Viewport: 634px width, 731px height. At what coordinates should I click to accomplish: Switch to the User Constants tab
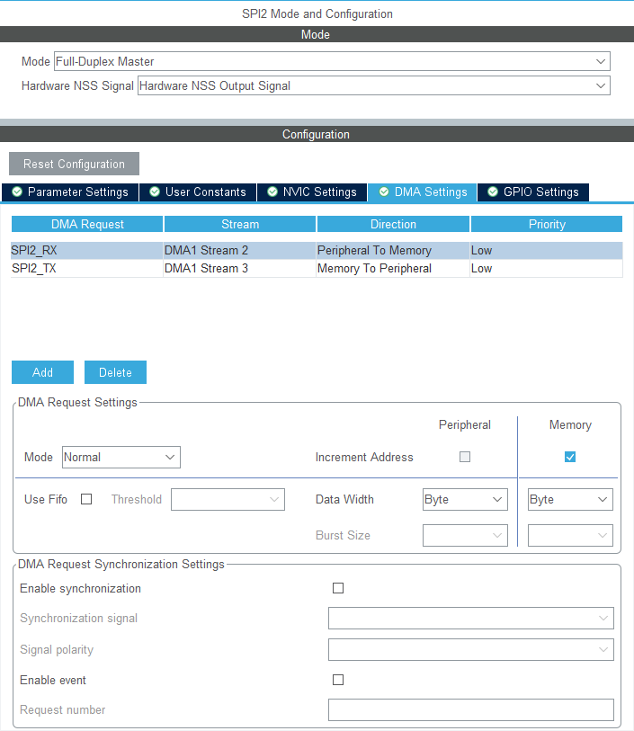pos(198,192)
